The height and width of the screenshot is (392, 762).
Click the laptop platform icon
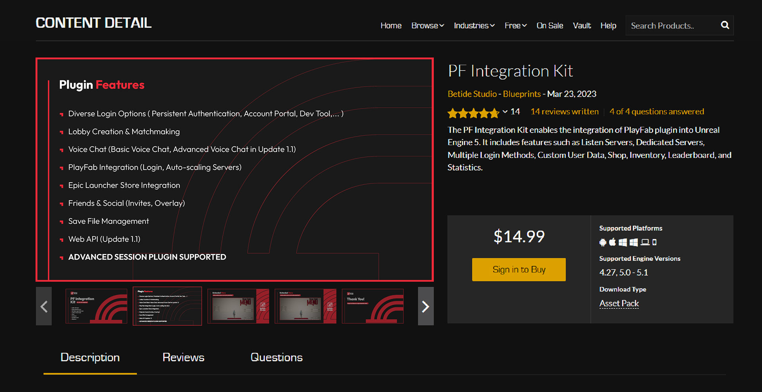point(645,242)
